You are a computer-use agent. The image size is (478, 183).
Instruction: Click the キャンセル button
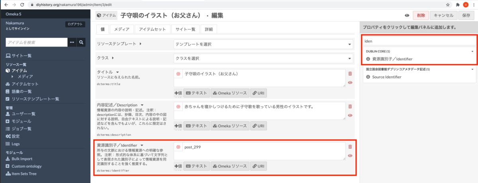[443, 16]
